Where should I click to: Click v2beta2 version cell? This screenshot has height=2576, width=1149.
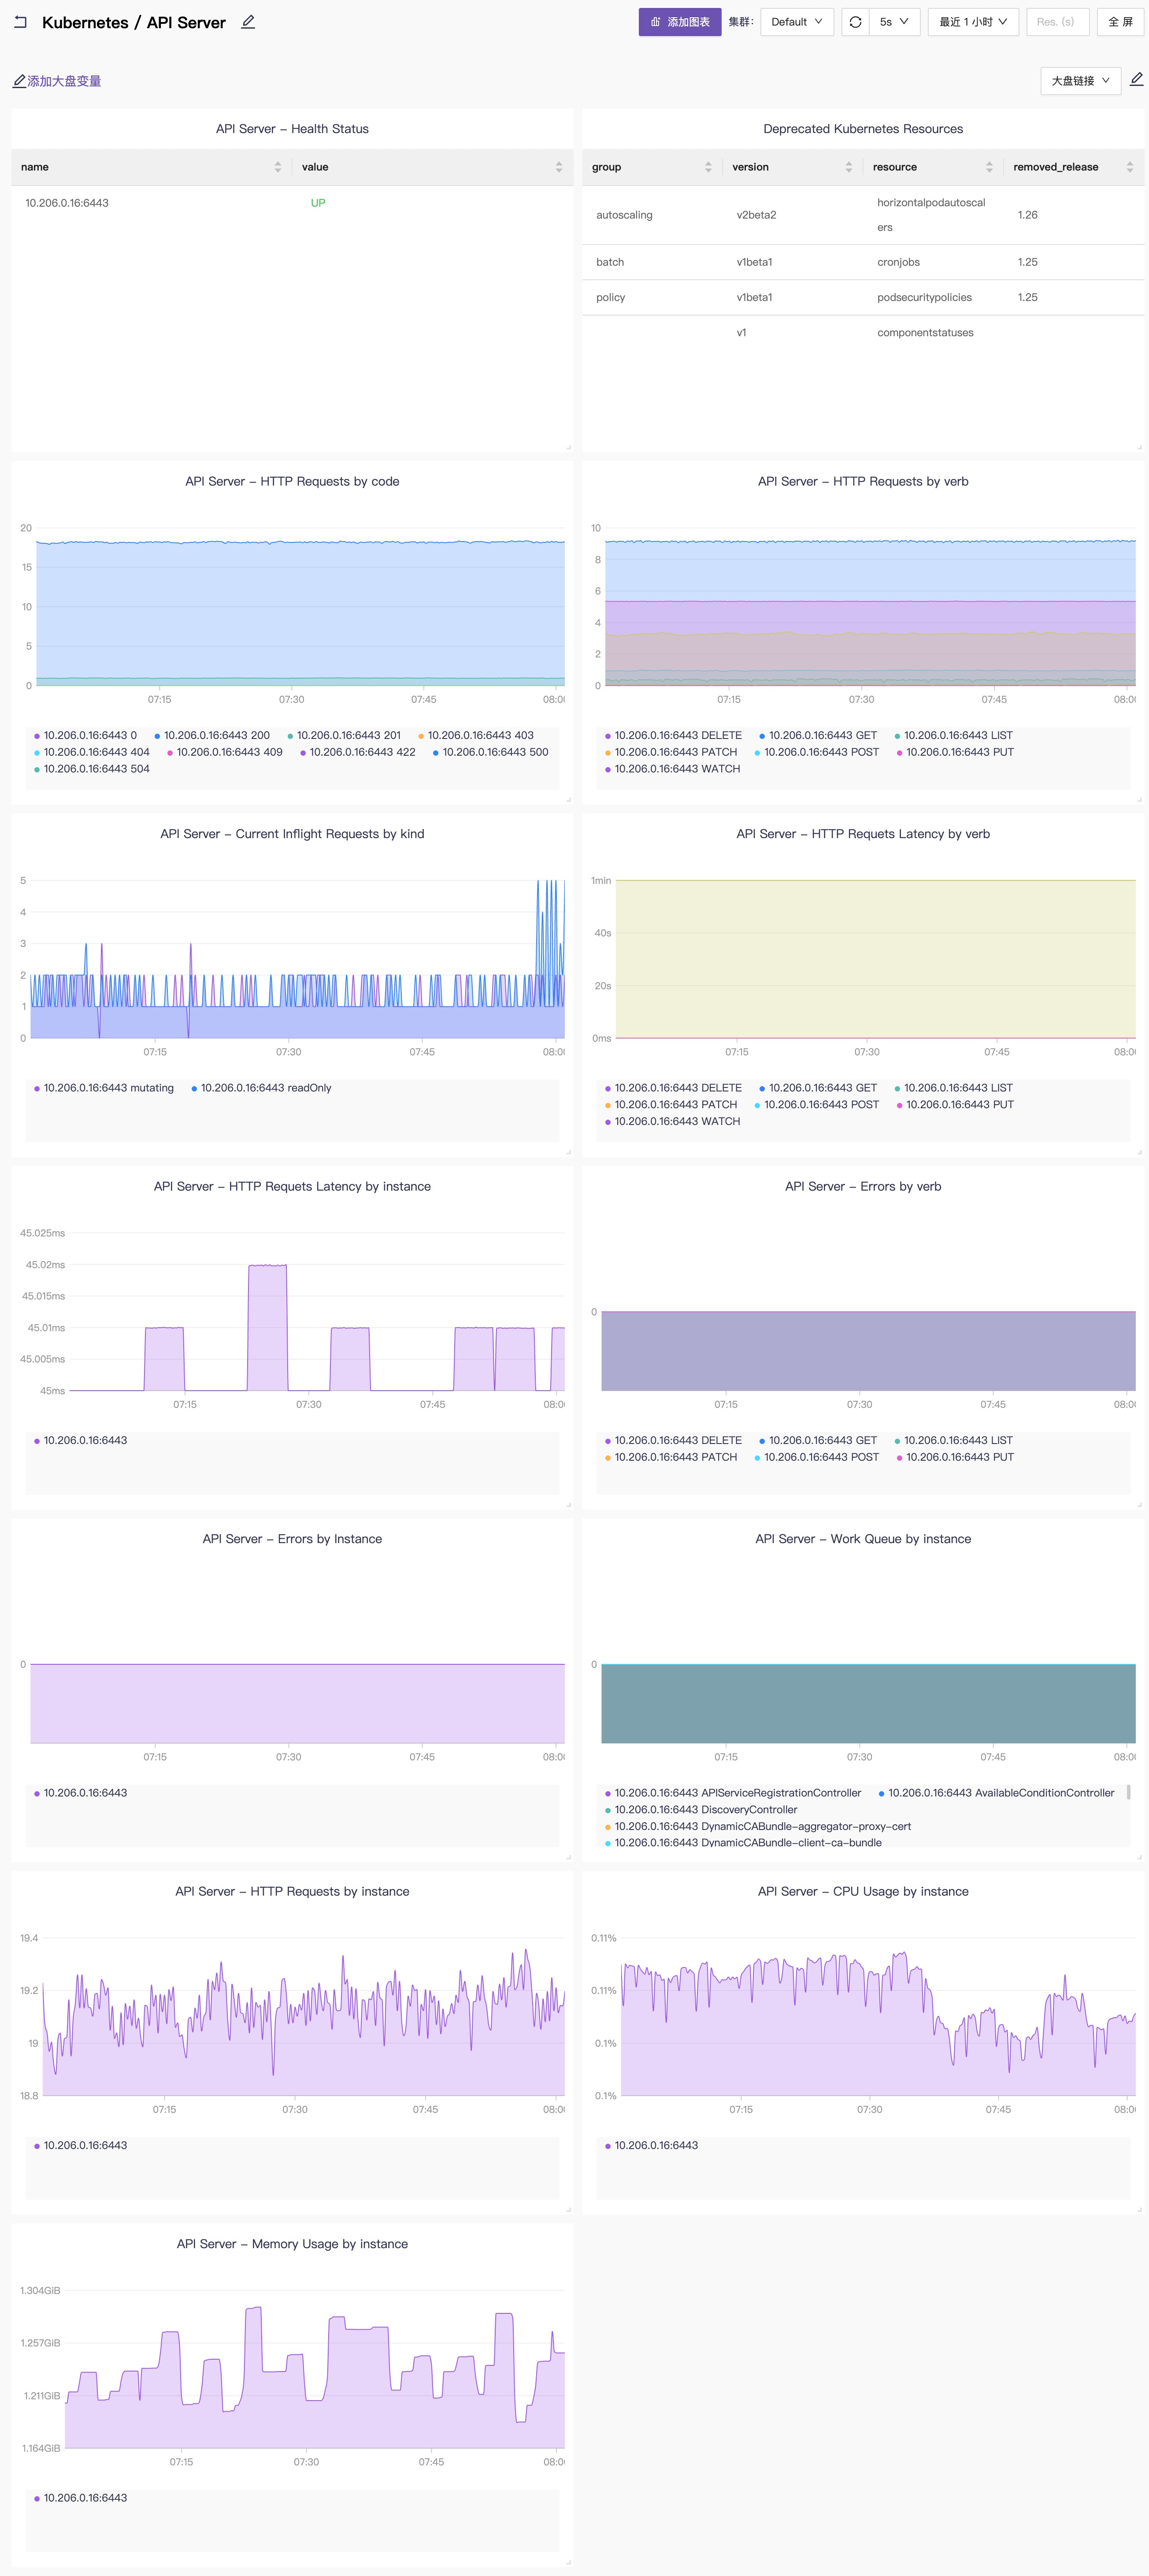pos(756,215)
